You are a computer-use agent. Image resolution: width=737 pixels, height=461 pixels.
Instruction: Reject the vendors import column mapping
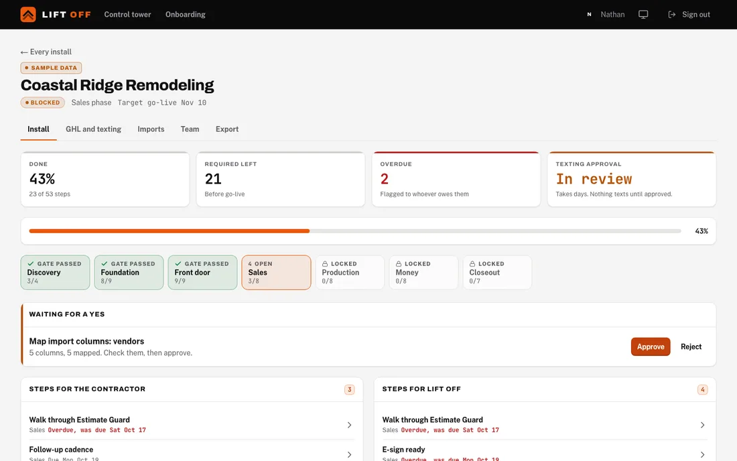tap(691, 347)
